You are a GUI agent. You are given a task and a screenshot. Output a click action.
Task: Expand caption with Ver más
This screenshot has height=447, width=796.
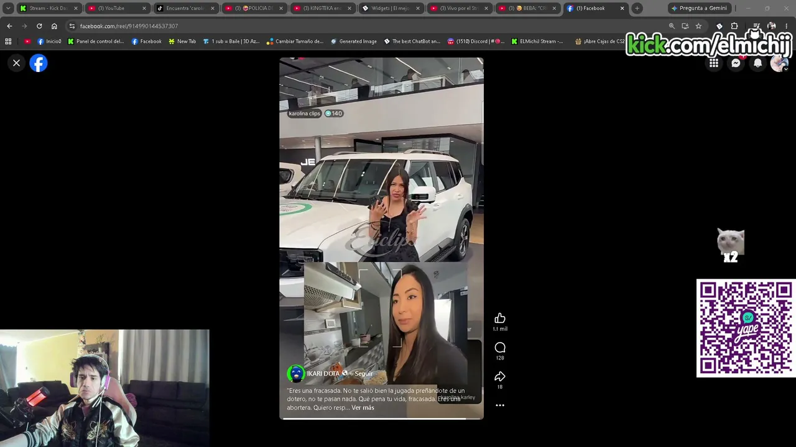(363, 408)
